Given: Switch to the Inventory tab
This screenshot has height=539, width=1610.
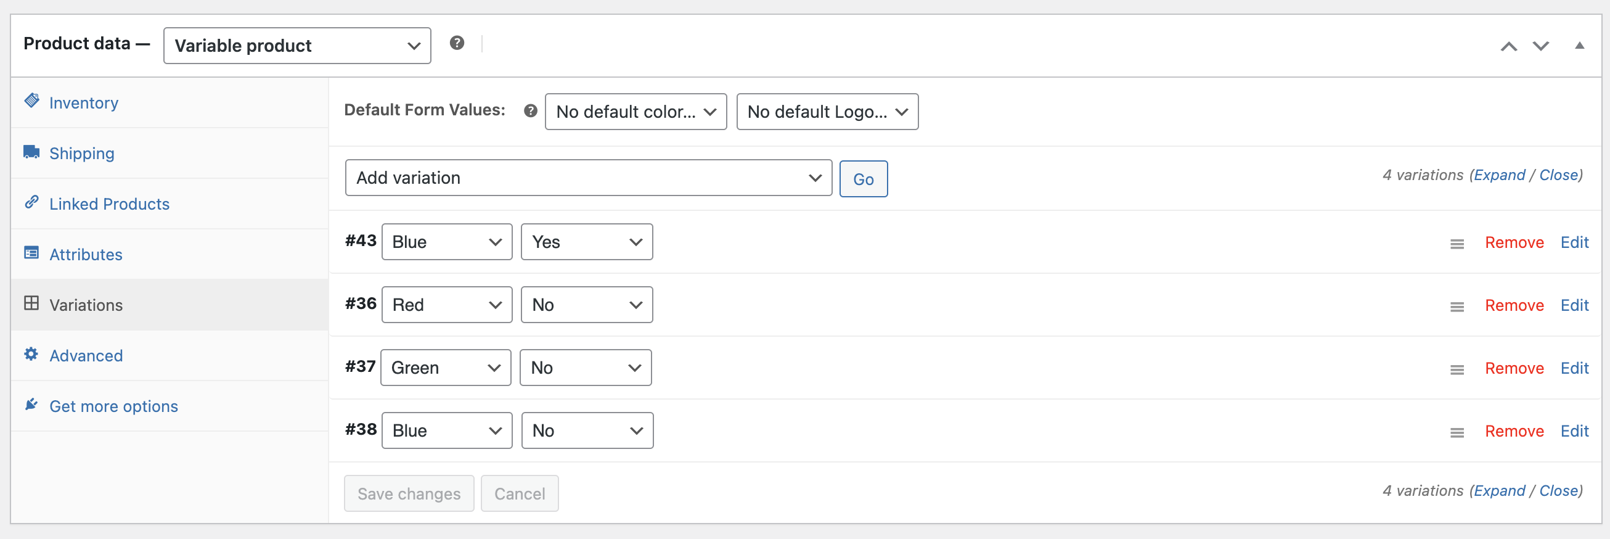Looking at the screenshot, I should pos(170,102).
